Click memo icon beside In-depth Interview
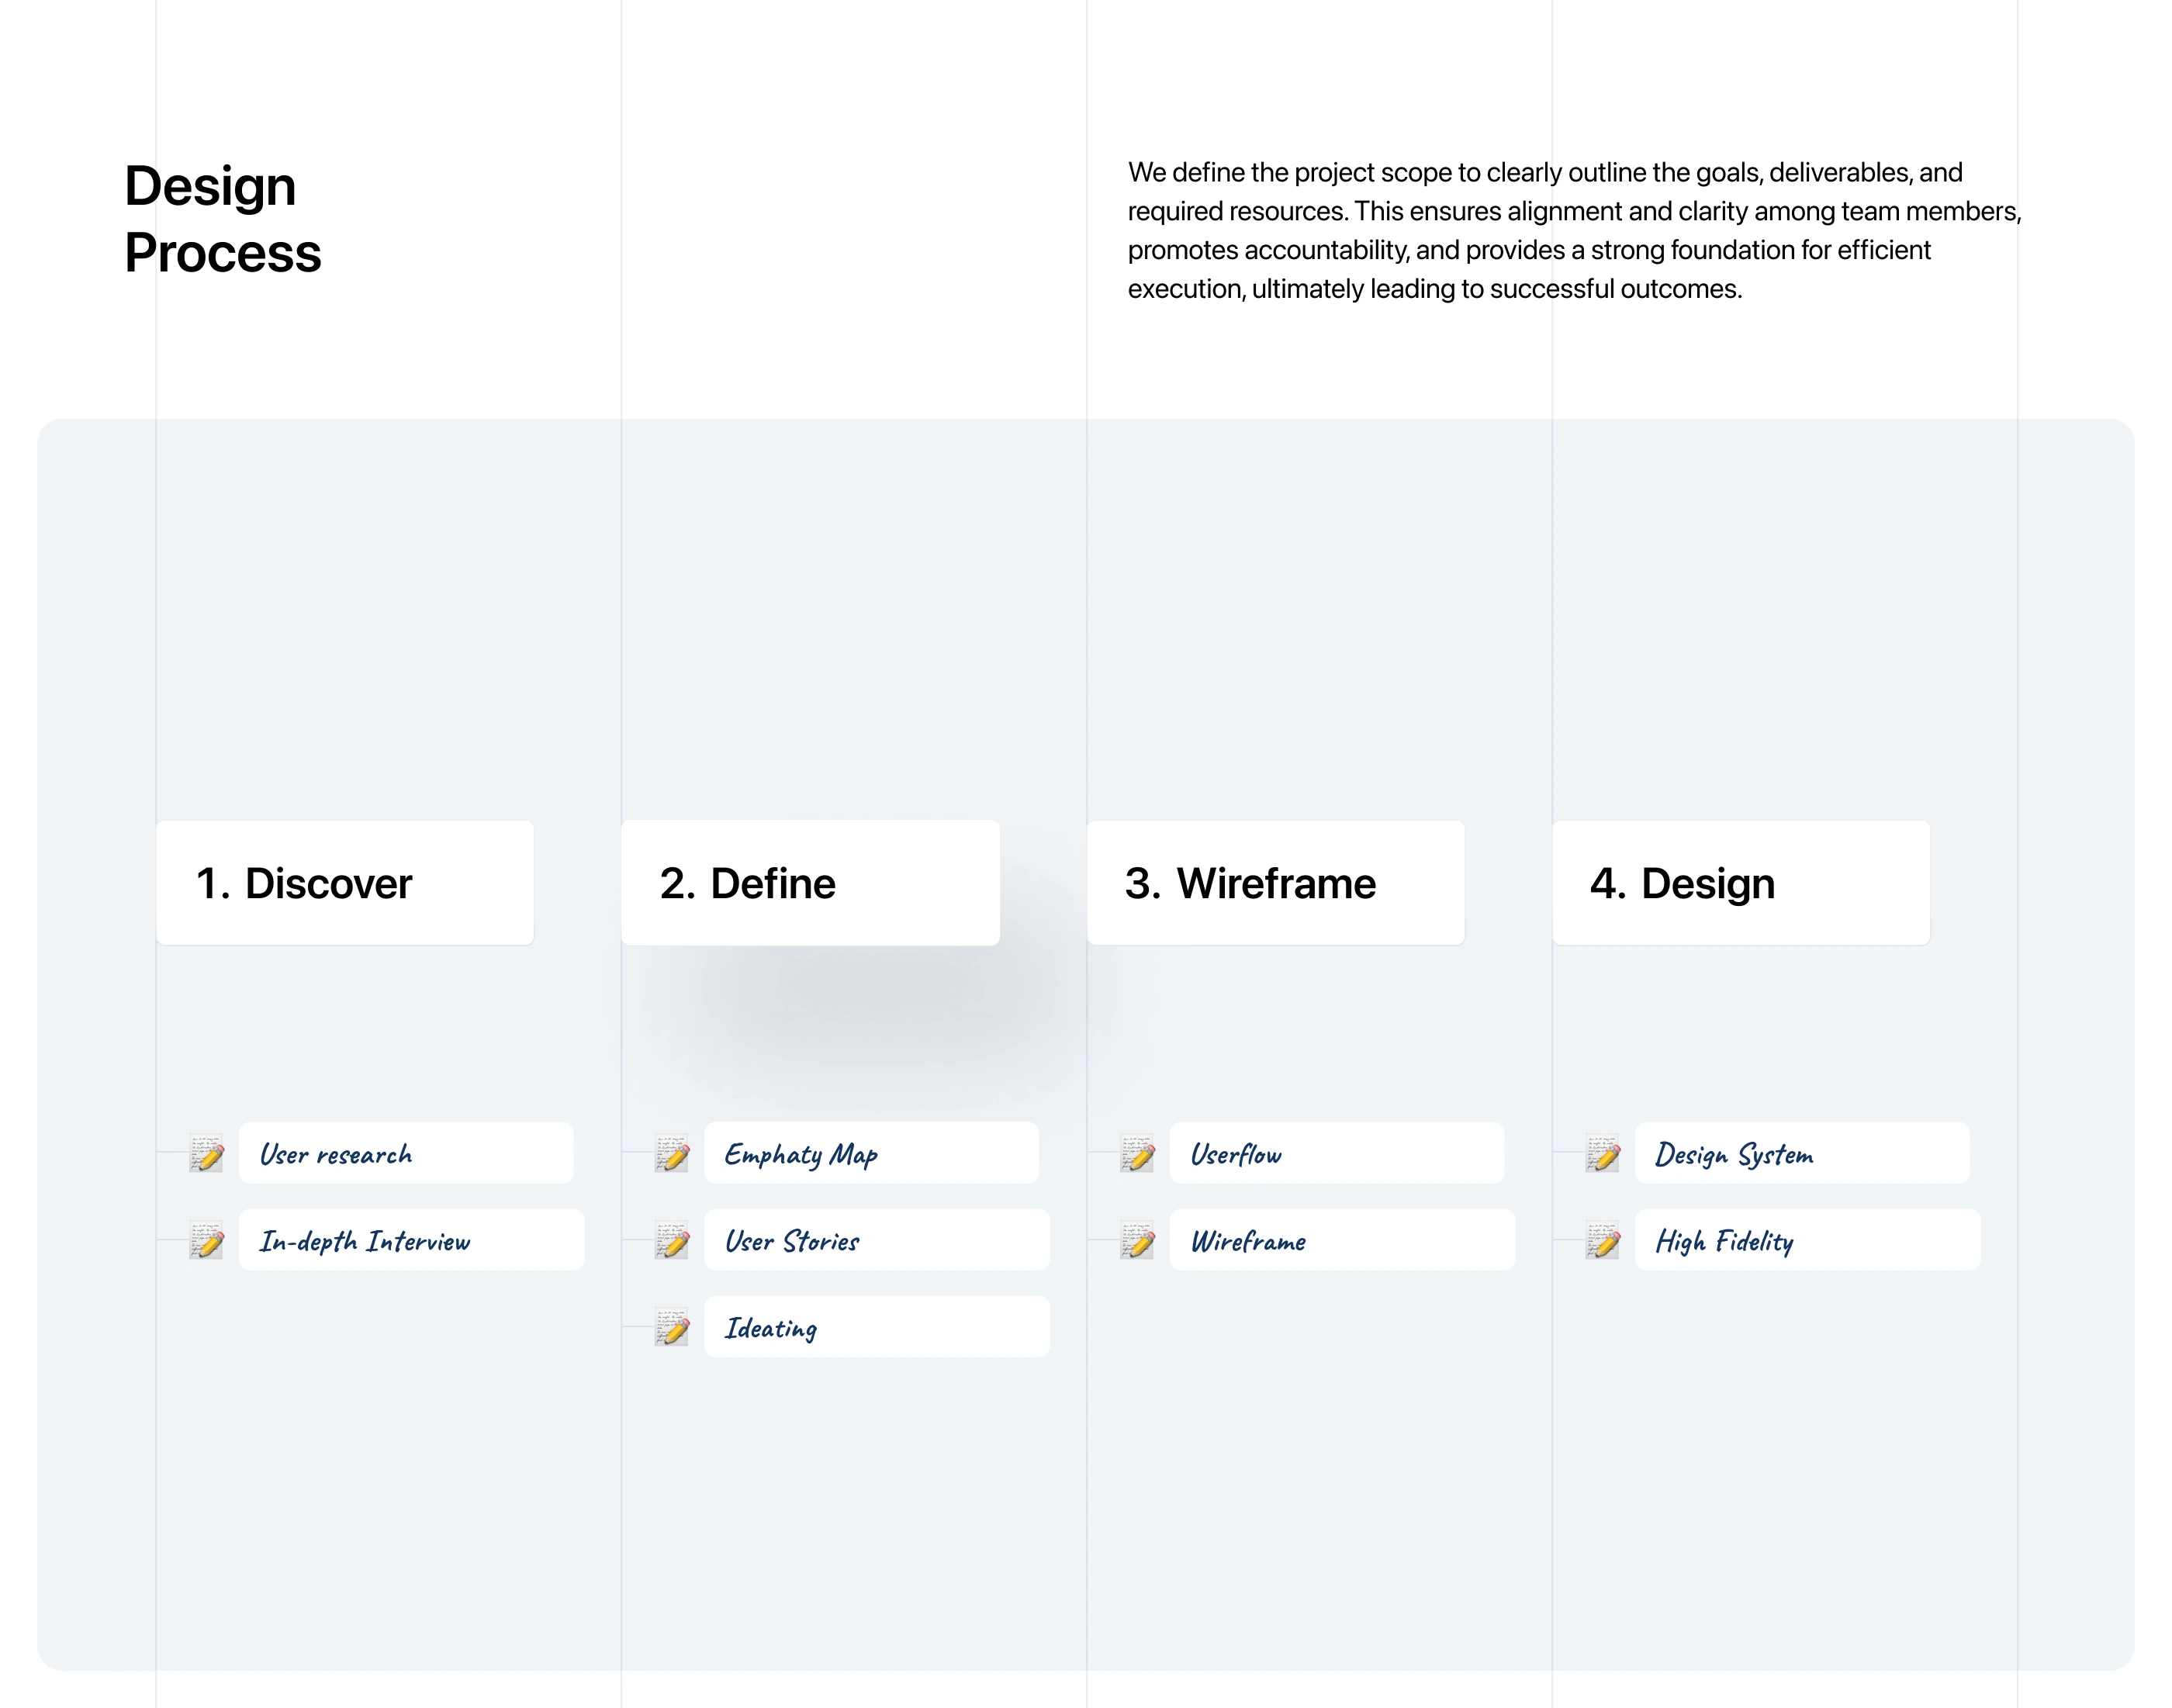Screen dimensions: 2172x1708 tap(207, 1240)
